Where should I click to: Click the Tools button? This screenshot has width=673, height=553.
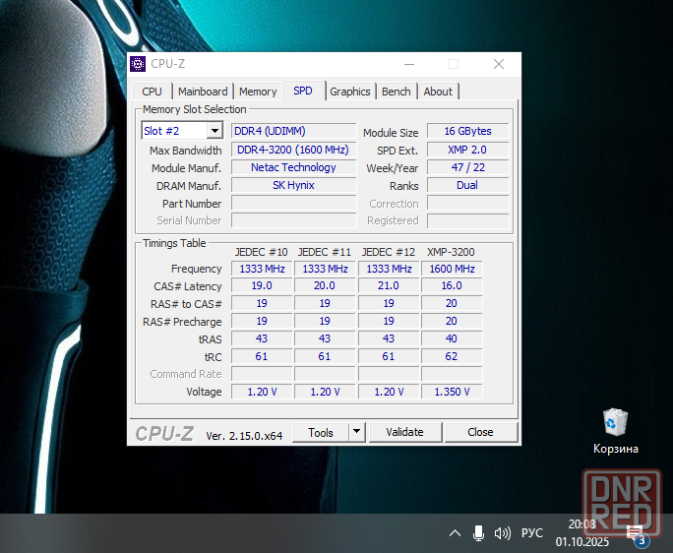coord(321,432)
